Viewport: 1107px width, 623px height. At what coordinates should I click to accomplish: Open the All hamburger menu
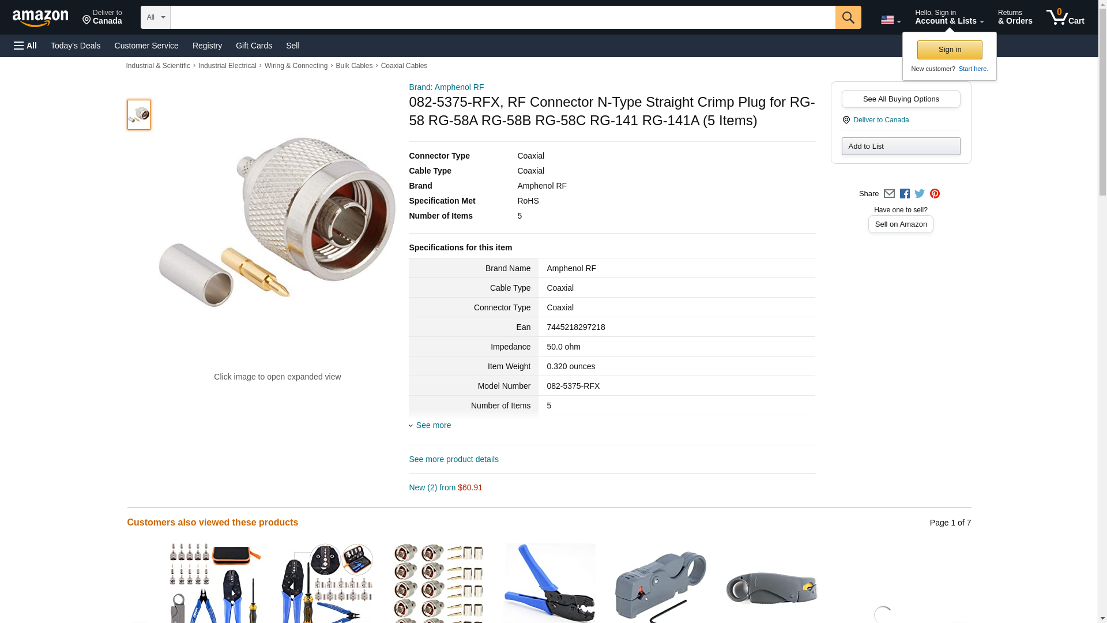coord(25,46)
